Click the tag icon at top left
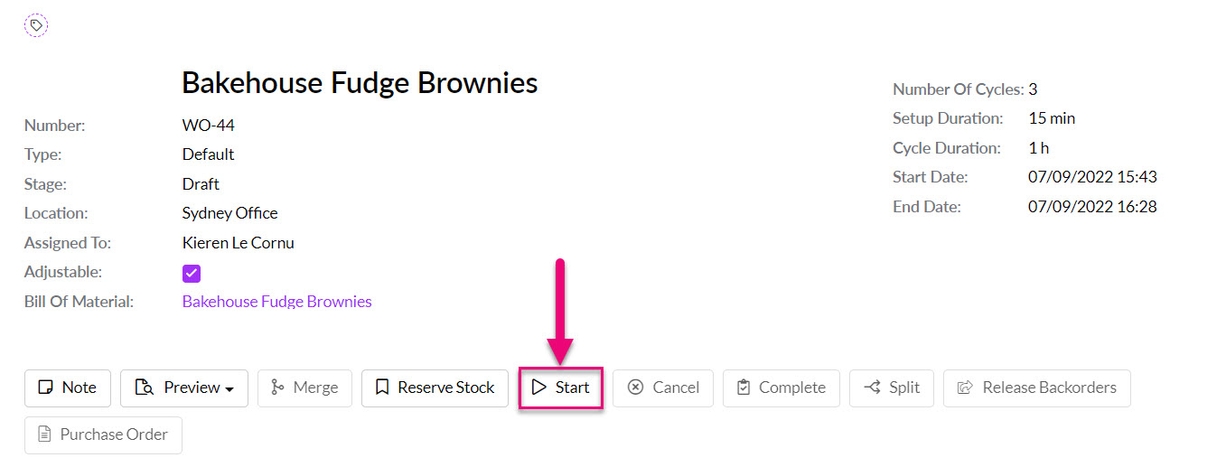The height and width of the screenshot is (467, 1226). pyautogui.click(x=36, y=25)
